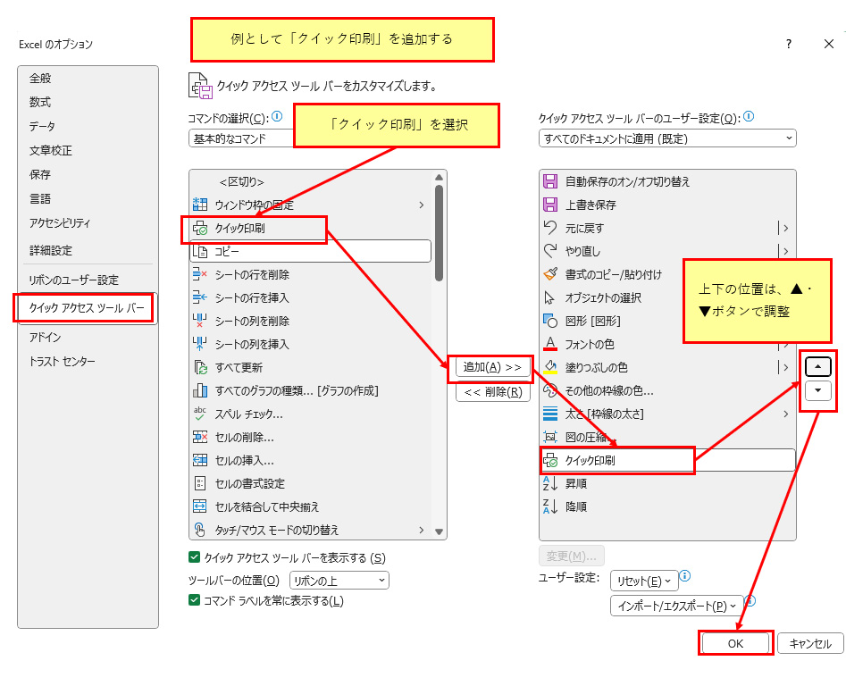The image size is (846, 686).
Task: Open the Reset dropdown button
Action: [644, 581]
